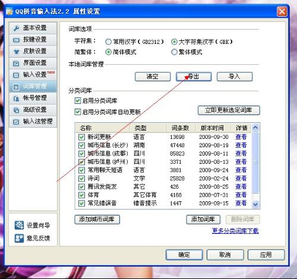
Task: Click the 取消 button
Action: (225, 255)
